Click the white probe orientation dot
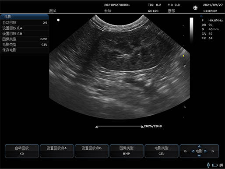The width and height of the screenshot is (225, 169). 58,20
